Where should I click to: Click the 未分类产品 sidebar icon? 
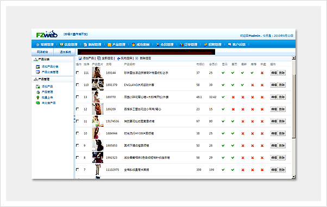[37, 103]
